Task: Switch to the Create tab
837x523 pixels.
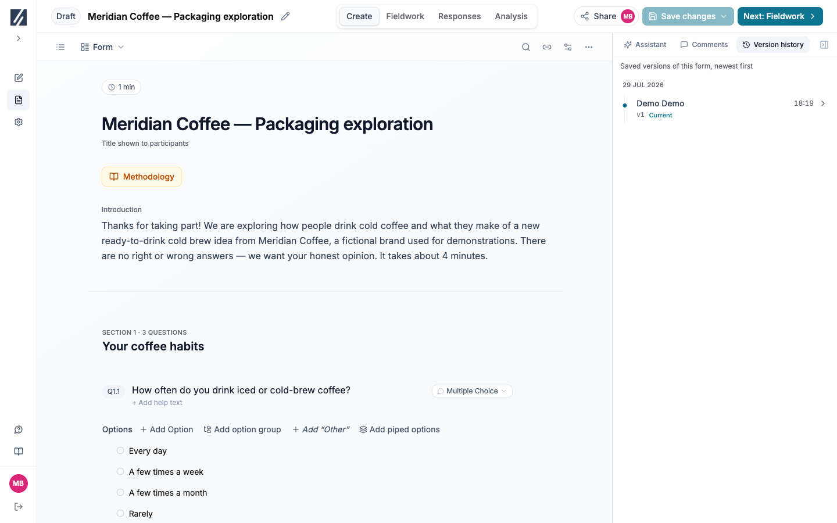Action: click(359, 16)
